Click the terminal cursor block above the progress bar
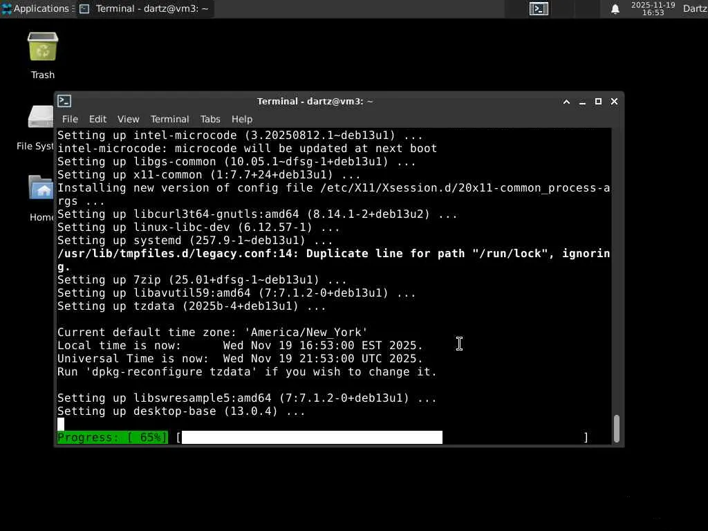The height and width of the screenshot is (531, 708). click(x=61, y=425)
